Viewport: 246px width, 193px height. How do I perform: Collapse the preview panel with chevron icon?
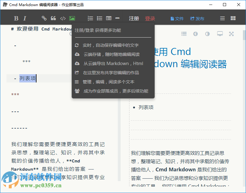(x=195, y=34)
